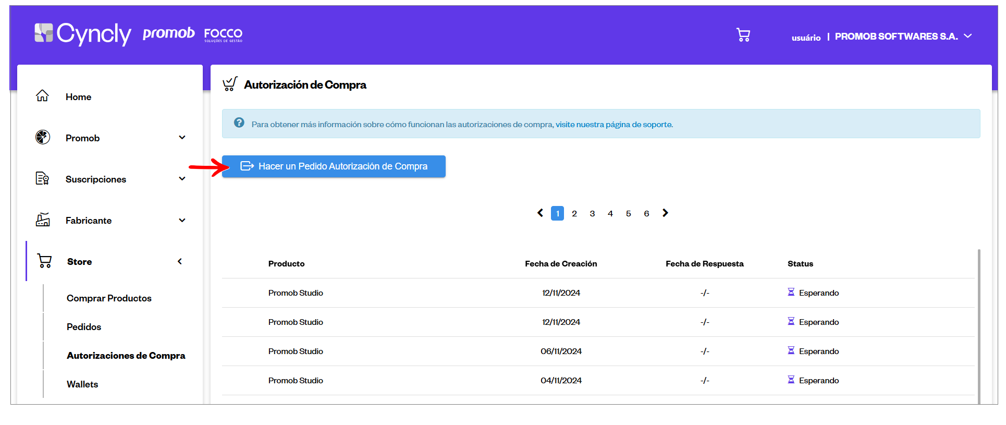Click the Suscripciones document icon
1006x425 pixels.
42,178
